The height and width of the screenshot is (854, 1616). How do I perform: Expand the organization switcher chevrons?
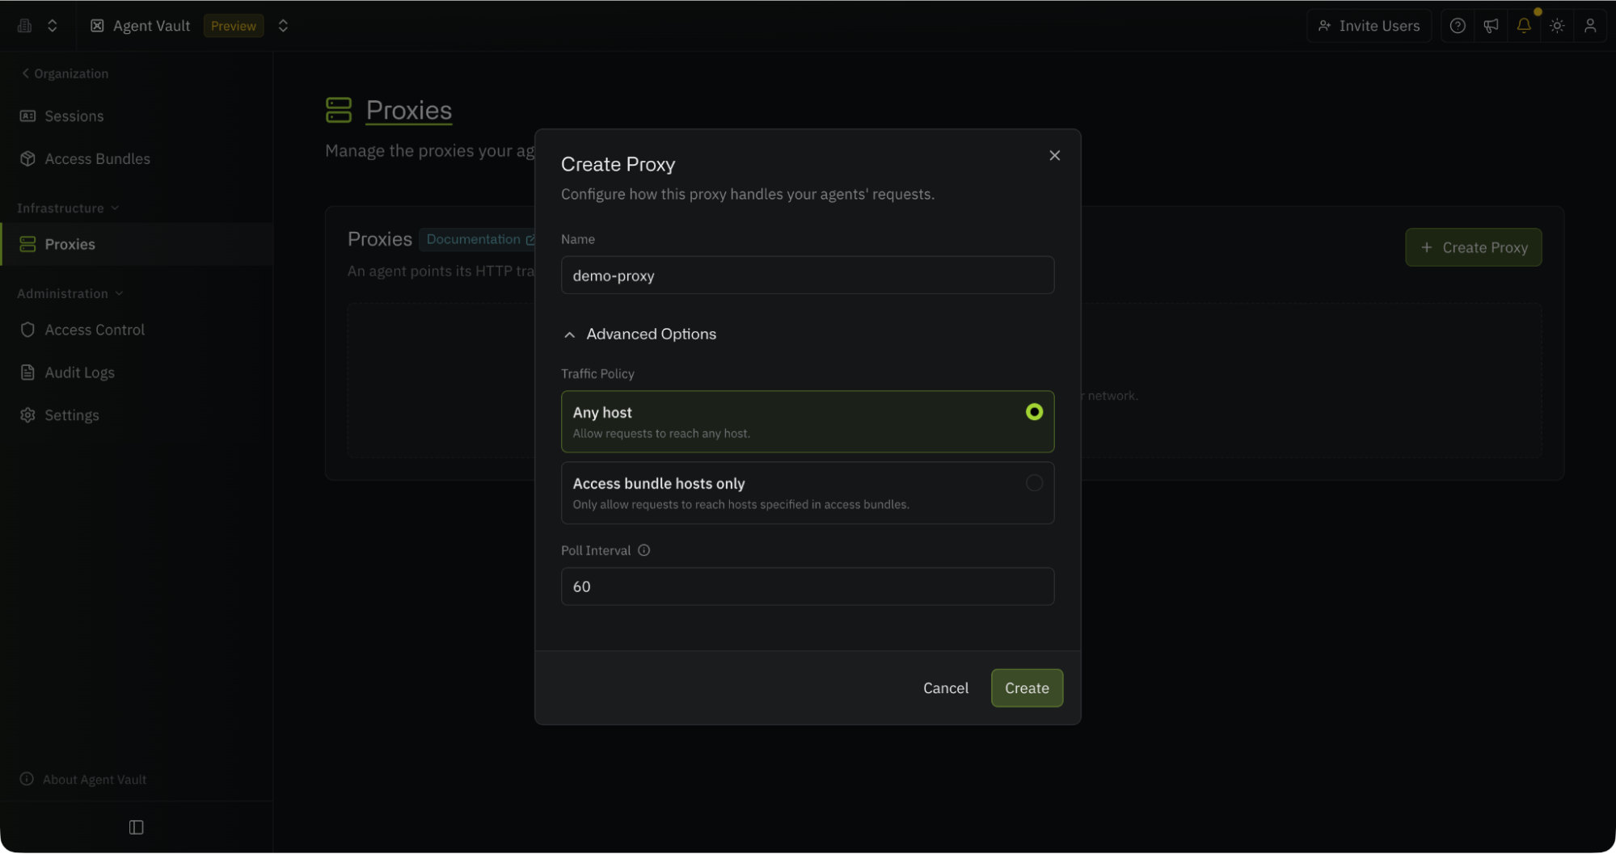click(x=53, y=26)
